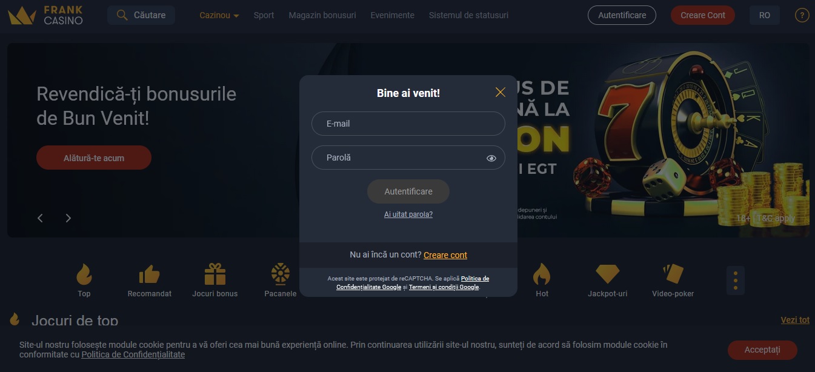Open the Jocuri bonus gift icon
The width and height of the screenshot is (815, 372).
pos(215,274)
